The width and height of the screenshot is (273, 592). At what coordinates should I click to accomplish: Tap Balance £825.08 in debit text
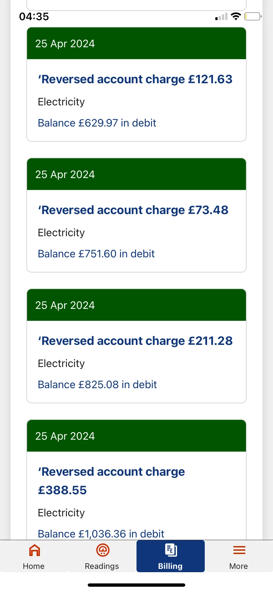point(97,385)
